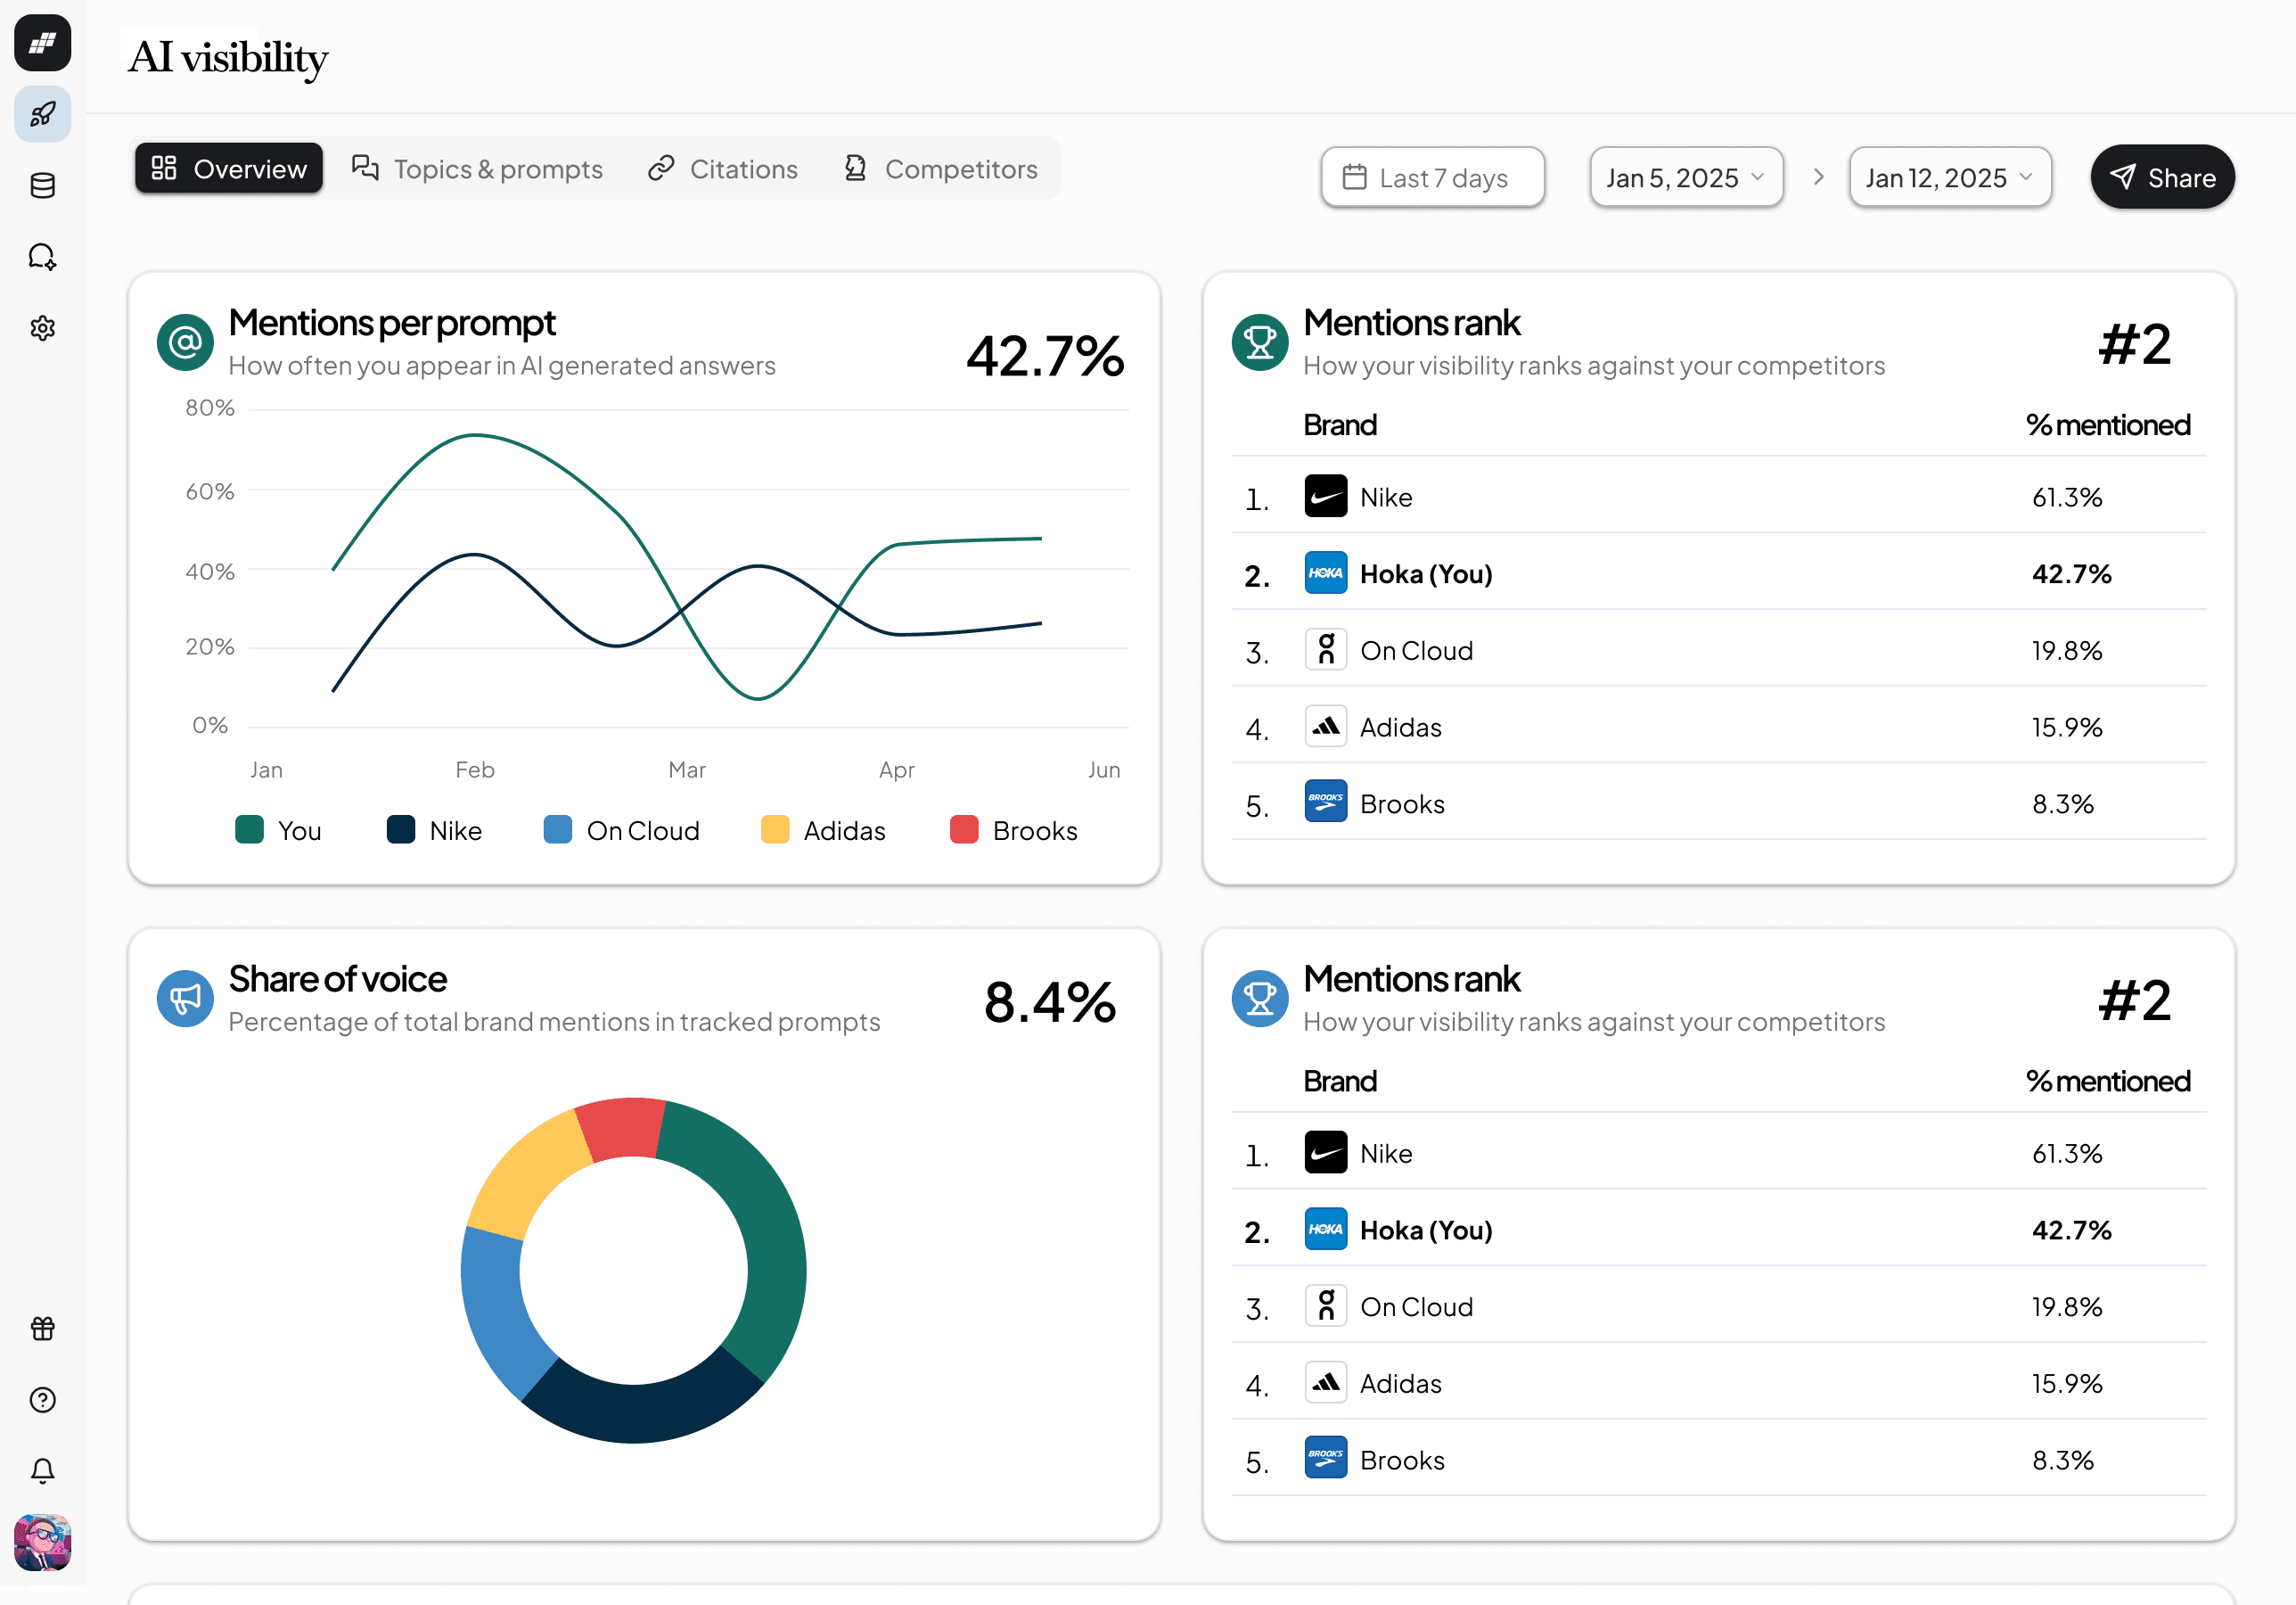Click Adidas logo in top rank table
2296x1605 pixels.
coord(1325,727)
